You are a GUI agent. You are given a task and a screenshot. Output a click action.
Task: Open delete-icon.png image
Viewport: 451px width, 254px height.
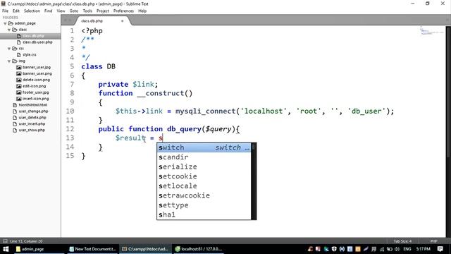pos(36,80)
